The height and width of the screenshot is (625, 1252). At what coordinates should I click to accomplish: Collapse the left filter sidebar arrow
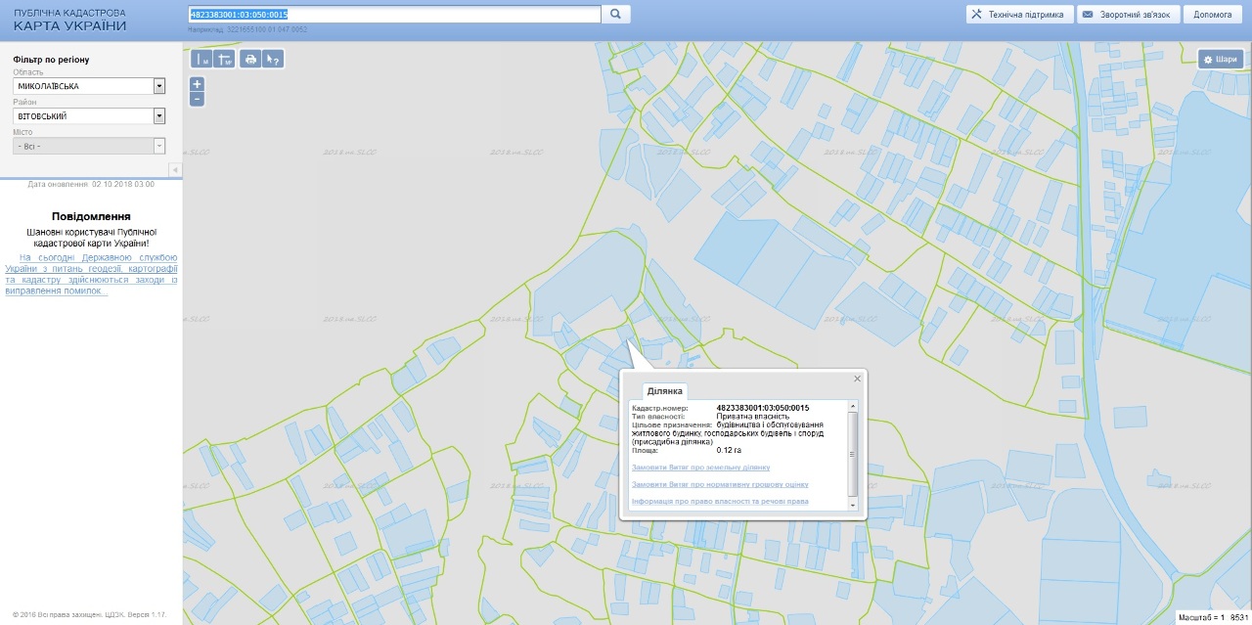tap(175, 170)
